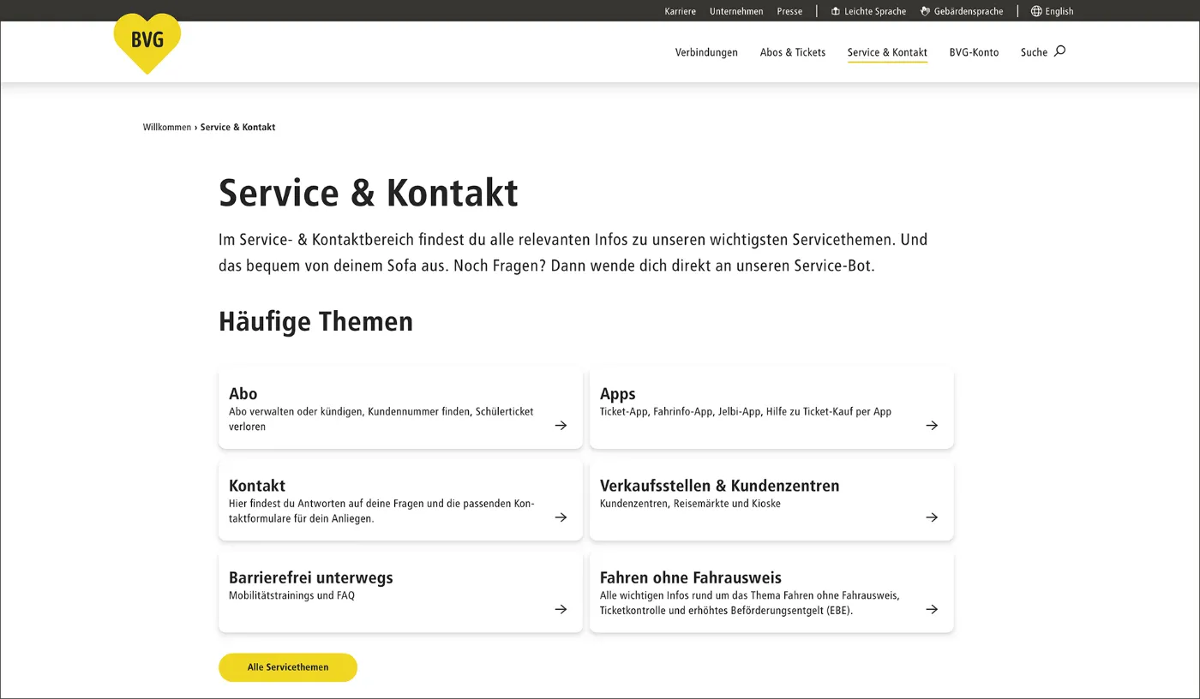1200x699 pixels.
Task: Click the 'Alle wichtigen Infos rund um' description
Action: (750, 603)
